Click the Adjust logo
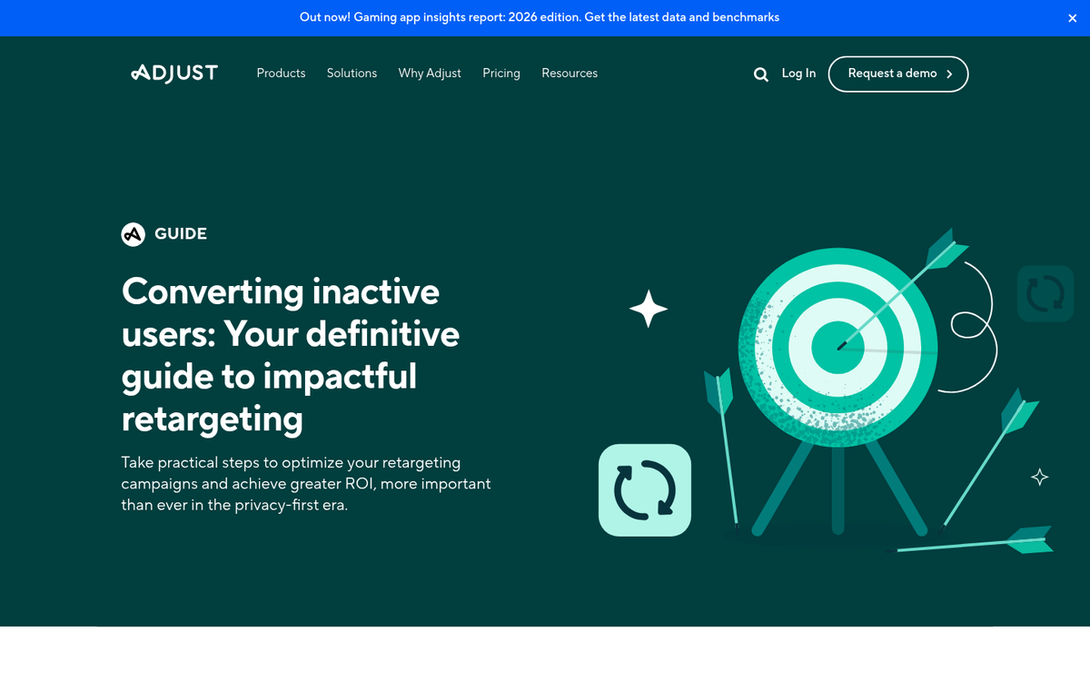 point(174,73)
